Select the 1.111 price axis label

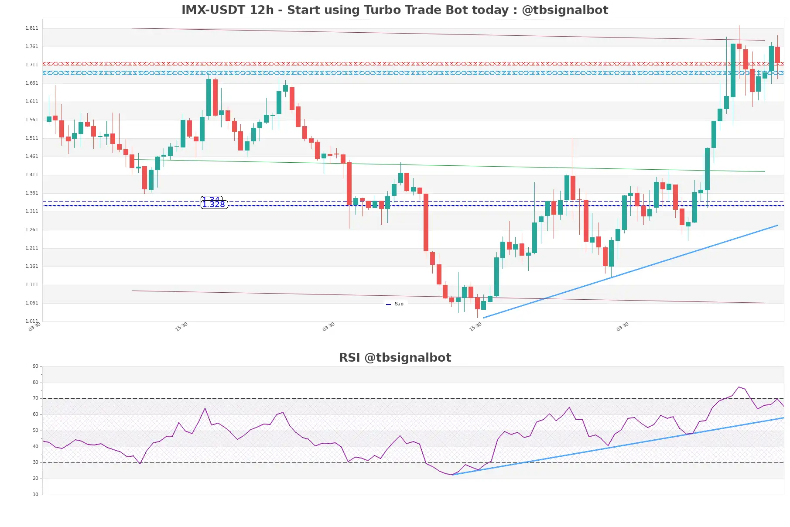pos(31,284)
